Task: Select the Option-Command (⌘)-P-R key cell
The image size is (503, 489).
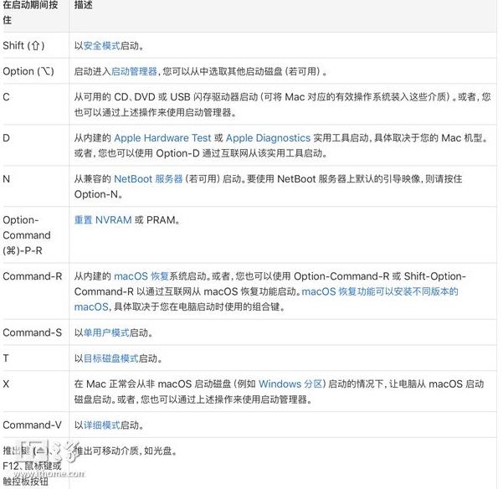Action: tap(27, 235)
